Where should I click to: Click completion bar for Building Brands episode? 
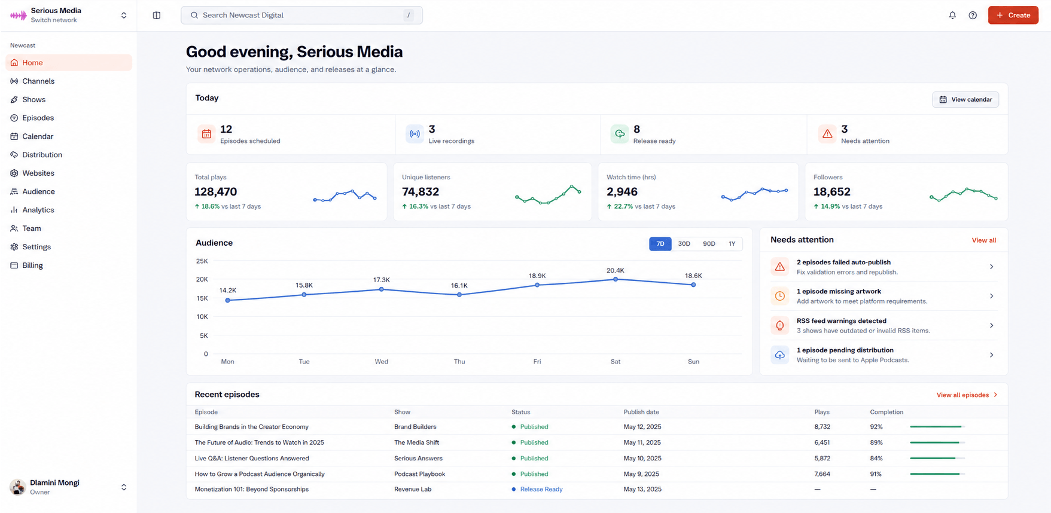pyautogui.click(x=937, y=427)
